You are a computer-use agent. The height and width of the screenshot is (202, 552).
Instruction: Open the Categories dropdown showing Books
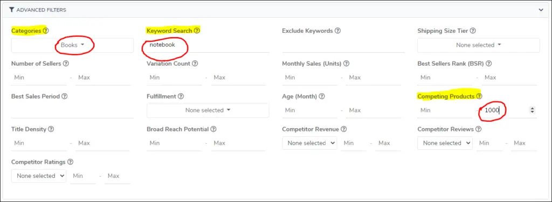(73, 45)
